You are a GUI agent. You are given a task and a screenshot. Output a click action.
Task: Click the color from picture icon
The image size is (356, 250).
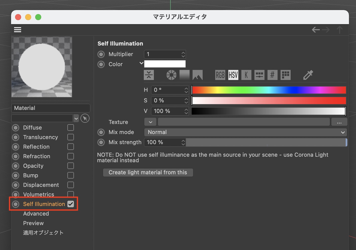point(198,75)
